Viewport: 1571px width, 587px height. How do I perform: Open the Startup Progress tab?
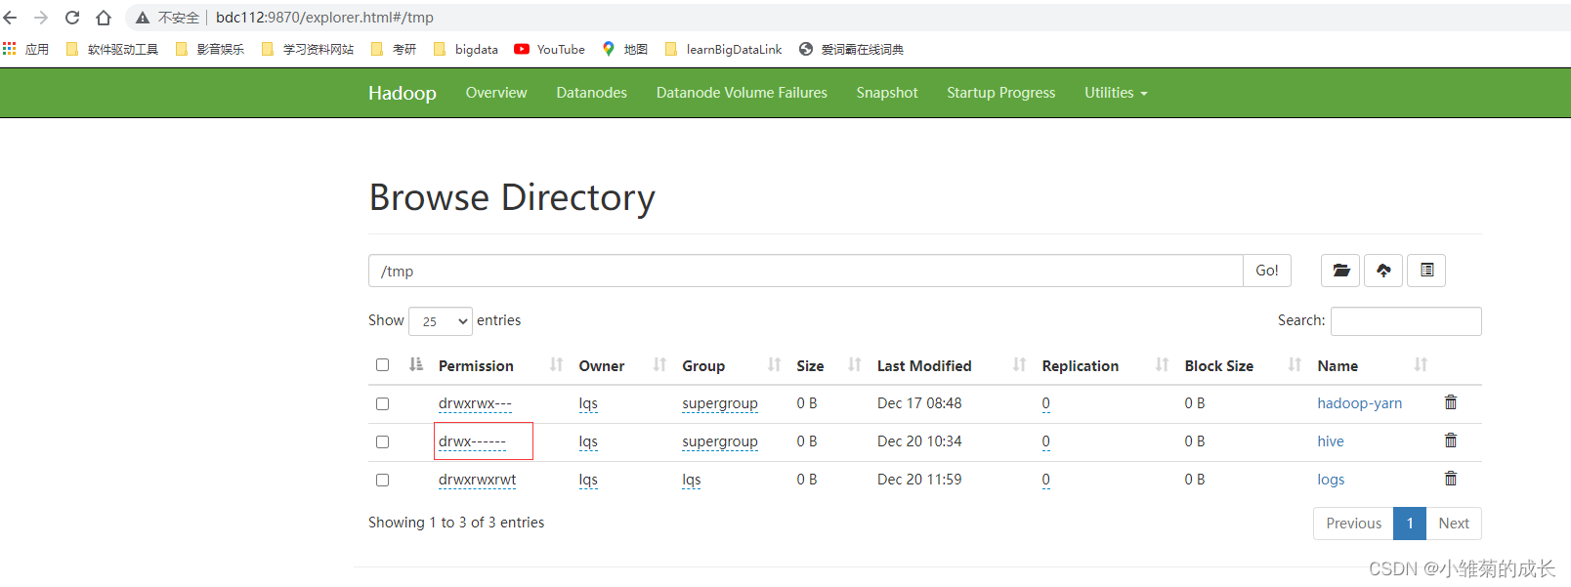[x=1000, y=93]
